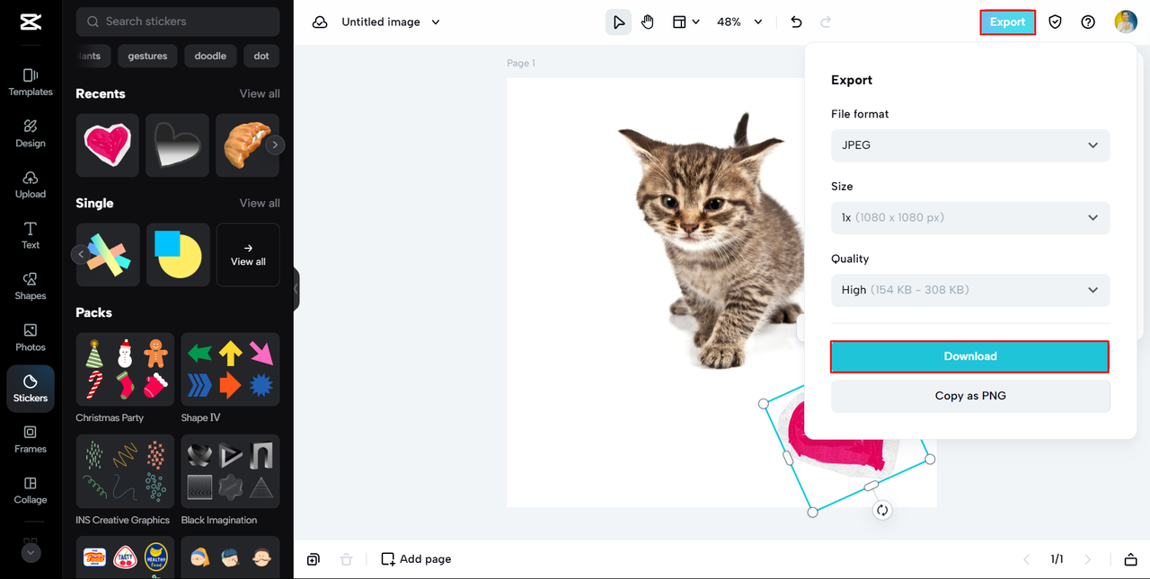Open the Size 1x dropdown
Viewport: 1150px width, 579px height.
pos(970,217)
